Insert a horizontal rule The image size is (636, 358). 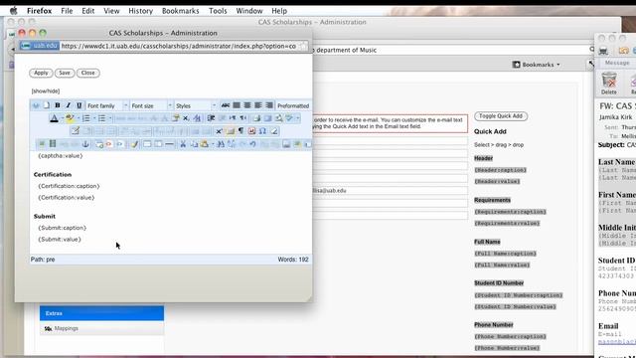coord(169,144)
